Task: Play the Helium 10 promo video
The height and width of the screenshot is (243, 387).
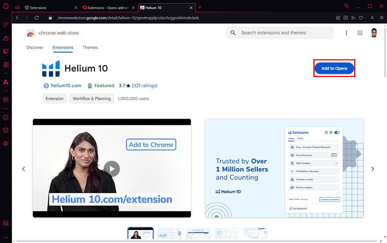Action: (x=112, y=169)
